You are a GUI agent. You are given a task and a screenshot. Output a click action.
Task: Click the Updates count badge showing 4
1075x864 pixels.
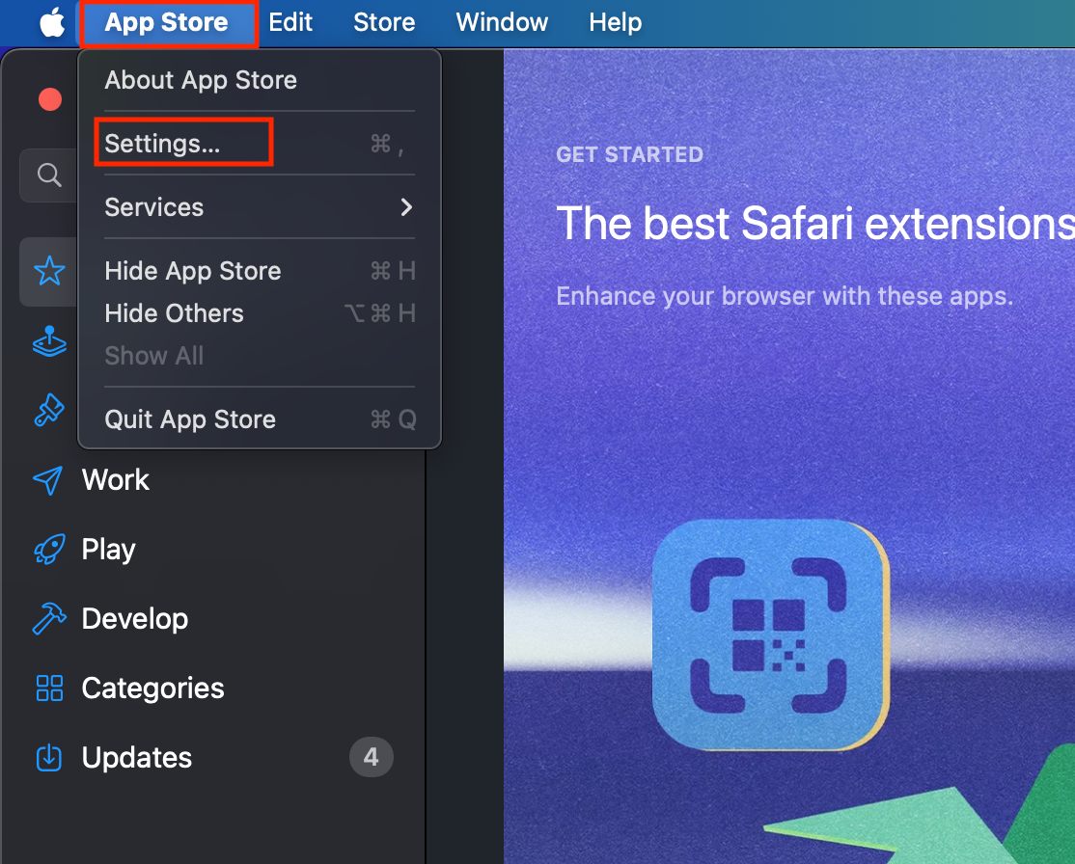click(371, 758)
